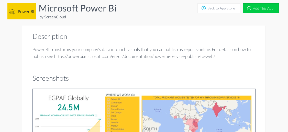This screenshot has width=288, height=132.
Task: Open the EGPAF dashboard screenshot thumbnail
Action: point(144,110)
